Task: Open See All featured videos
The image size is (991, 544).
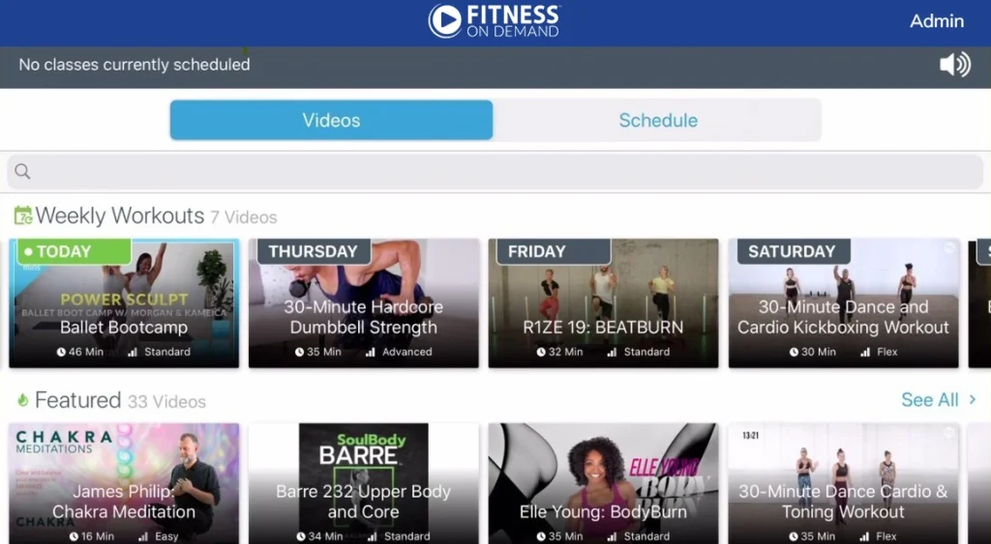Action: coord(930,400)
